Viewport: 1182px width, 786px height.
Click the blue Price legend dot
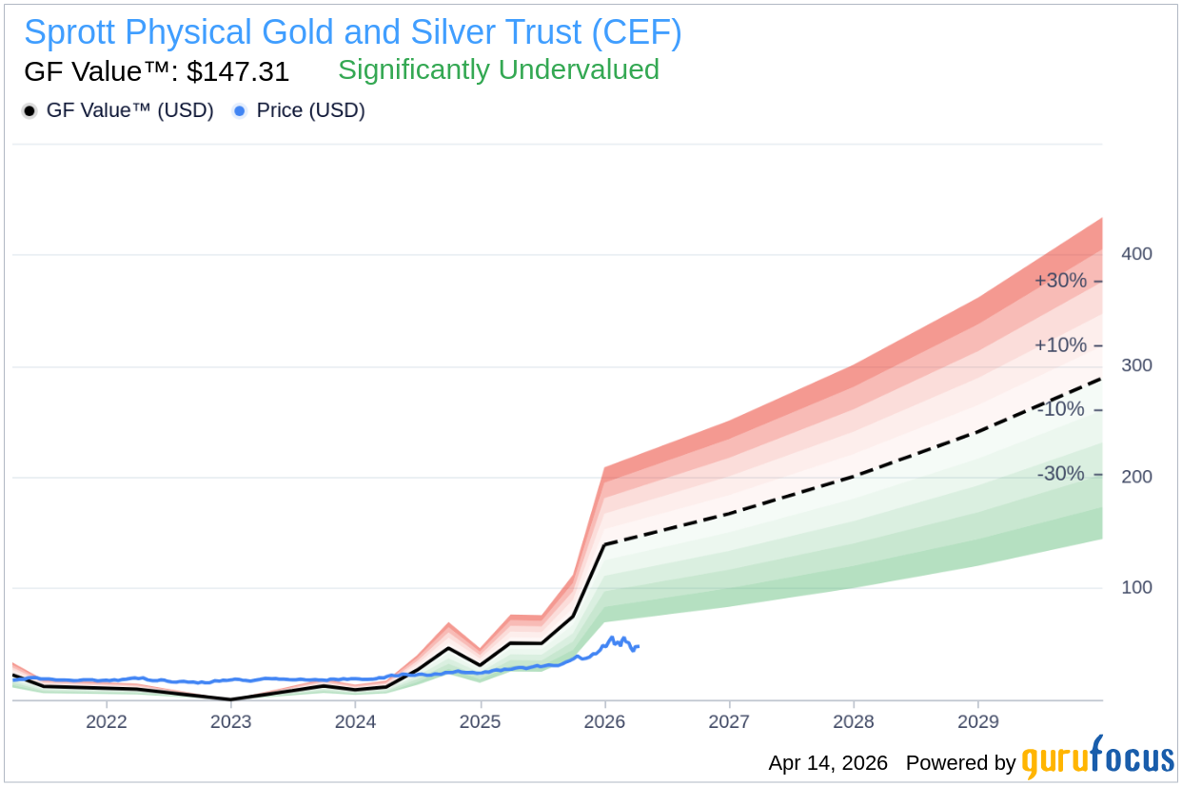click(x=240, y=111)
